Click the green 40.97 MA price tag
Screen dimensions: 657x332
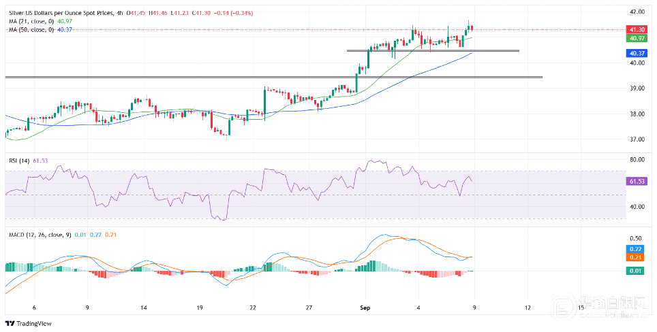point(637,38)
